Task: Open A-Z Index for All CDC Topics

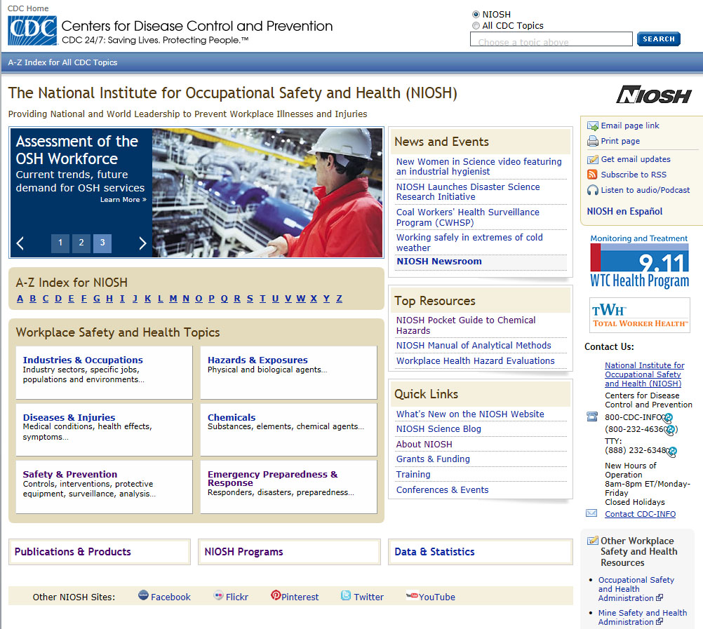Action: [62, 62]
